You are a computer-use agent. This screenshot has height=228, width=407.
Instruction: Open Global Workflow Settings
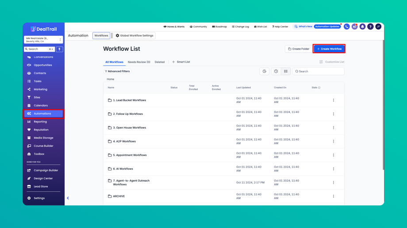coord(134,35)
